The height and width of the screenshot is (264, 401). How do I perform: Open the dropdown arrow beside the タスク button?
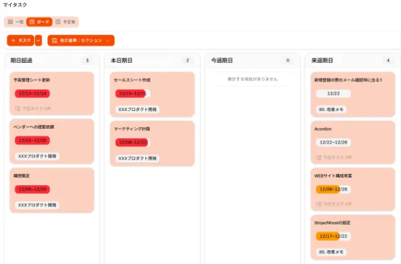pos(38,40)
